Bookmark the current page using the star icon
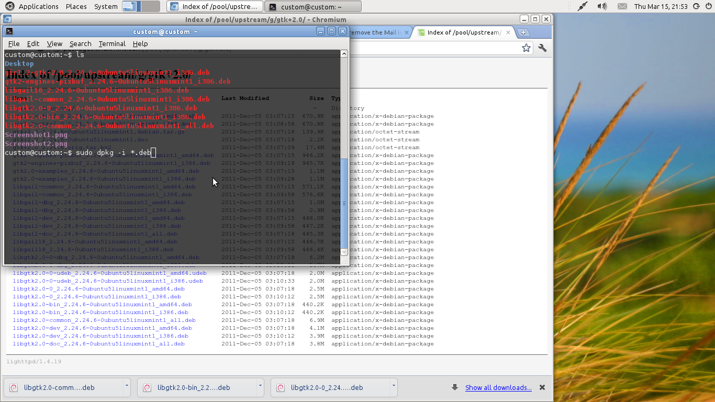Screen dimensions: 715x402 (526, 48)
